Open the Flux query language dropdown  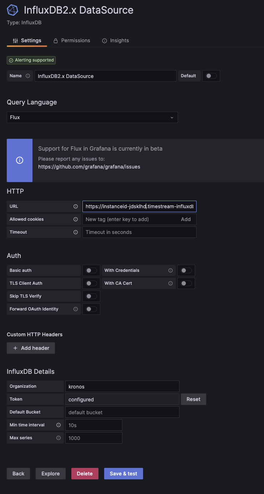(x=92, y=117)
